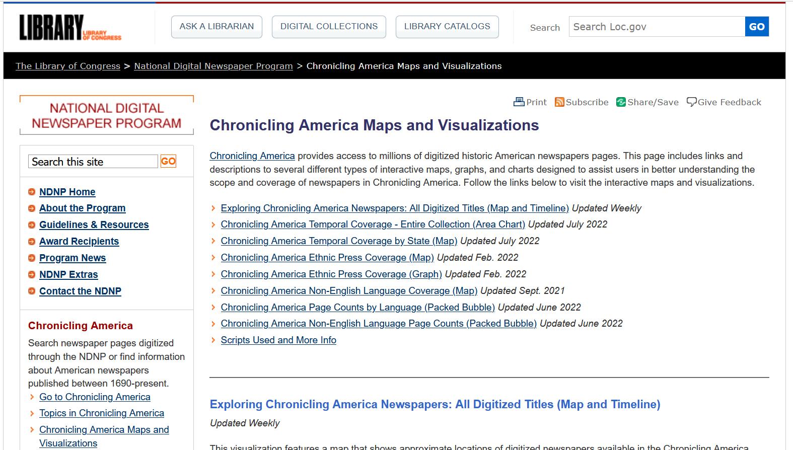The width and height of the screenshot is (793, 450).
Task: Click the orange bullet beside About the Program
Action: point(32,208)
